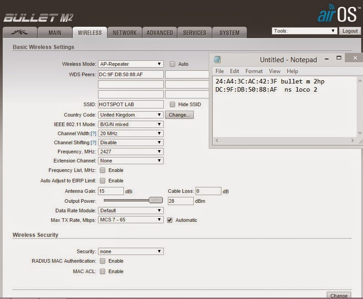Go to the SYSTEM tab
The width and height of the screenshot is (363, 299).
tap(230, 32)
